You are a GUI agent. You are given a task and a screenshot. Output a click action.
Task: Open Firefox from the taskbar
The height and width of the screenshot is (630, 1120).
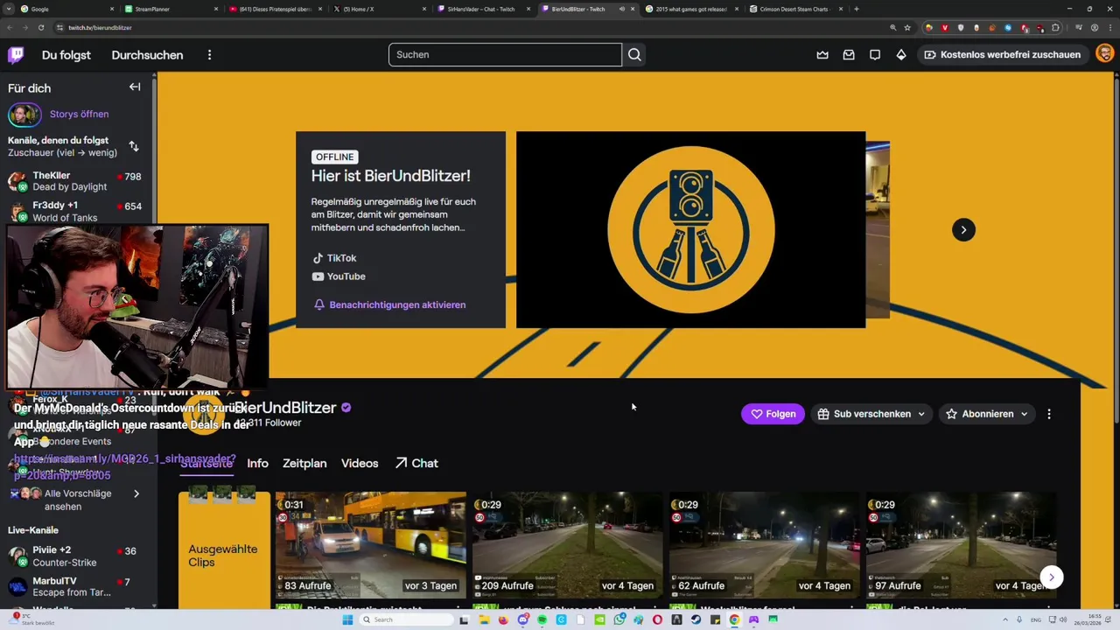503,619
